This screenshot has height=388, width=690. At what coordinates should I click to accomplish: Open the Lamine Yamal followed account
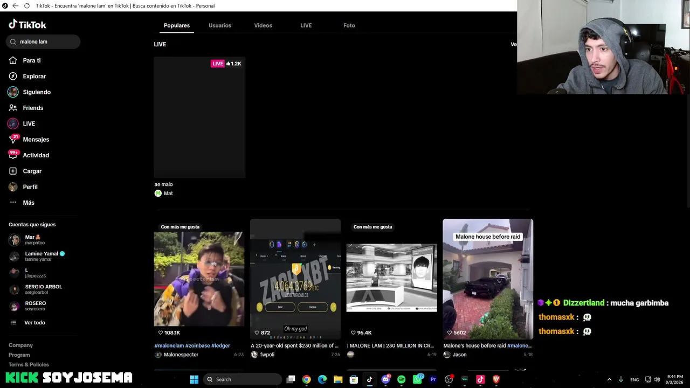click(x=38, y=256)
